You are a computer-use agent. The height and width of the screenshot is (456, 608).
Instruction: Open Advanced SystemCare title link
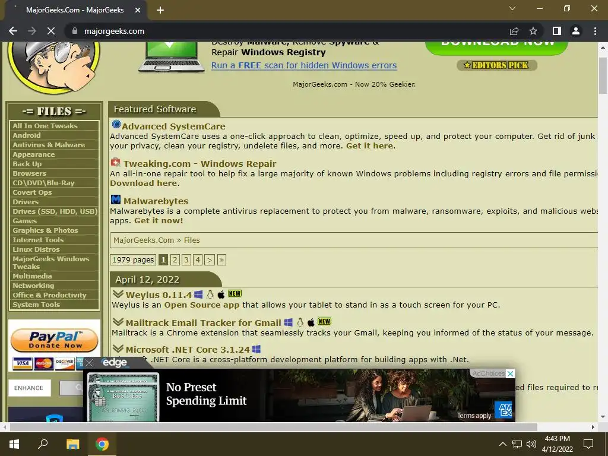[173, 126]
